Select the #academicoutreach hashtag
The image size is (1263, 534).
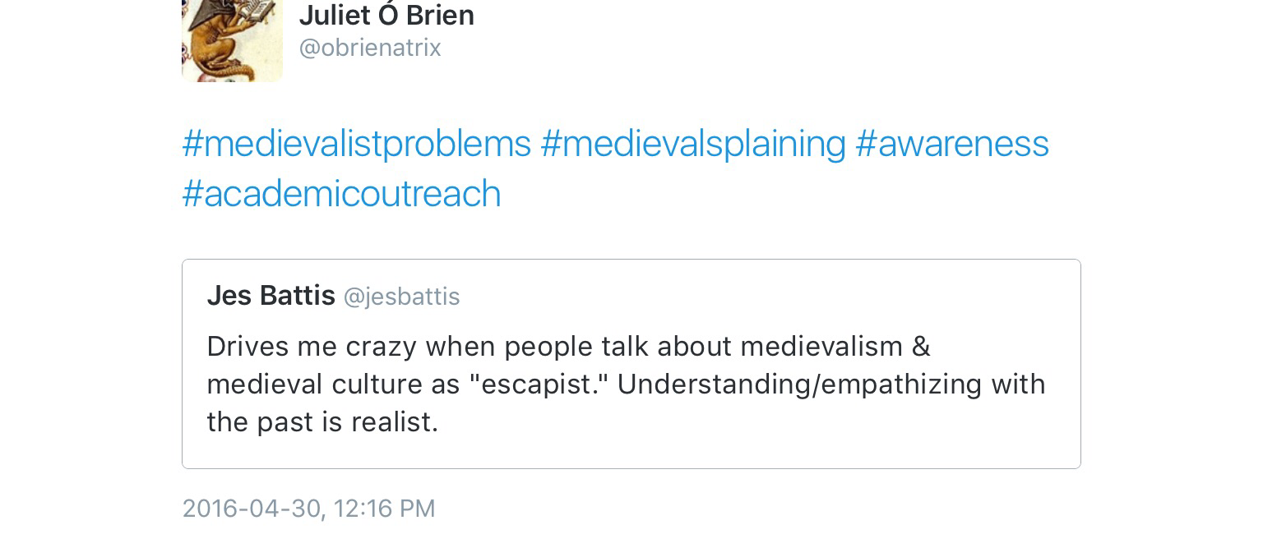point(341,194)
